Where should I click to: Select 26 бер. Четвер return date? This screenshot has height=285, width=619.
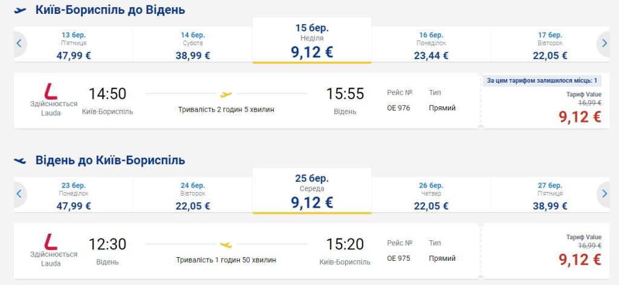[431, 196]
